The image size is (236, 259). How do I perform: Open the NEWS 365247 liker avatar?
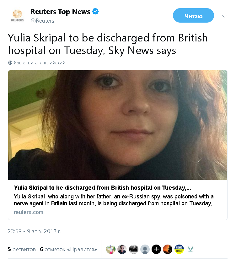tap(179, 249)
